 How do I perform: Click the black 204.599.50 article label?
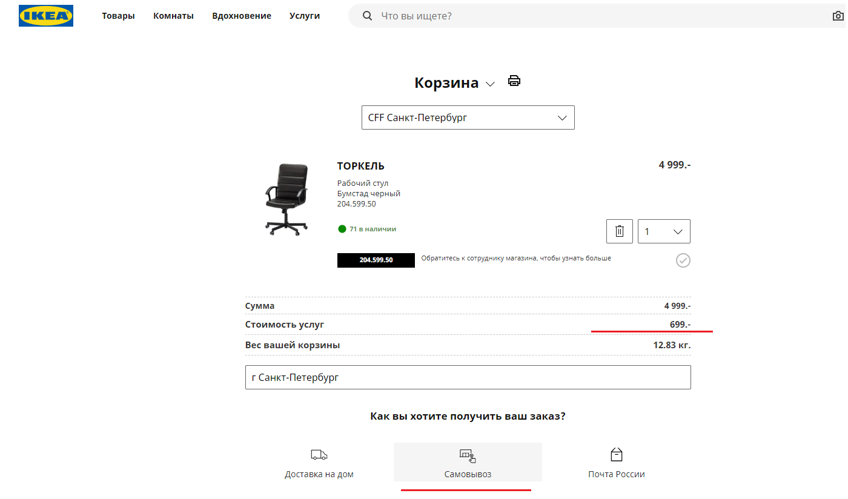click(376, 260)
